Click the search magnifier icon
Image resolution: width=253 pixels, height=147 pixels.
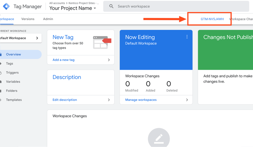(111, 6)
